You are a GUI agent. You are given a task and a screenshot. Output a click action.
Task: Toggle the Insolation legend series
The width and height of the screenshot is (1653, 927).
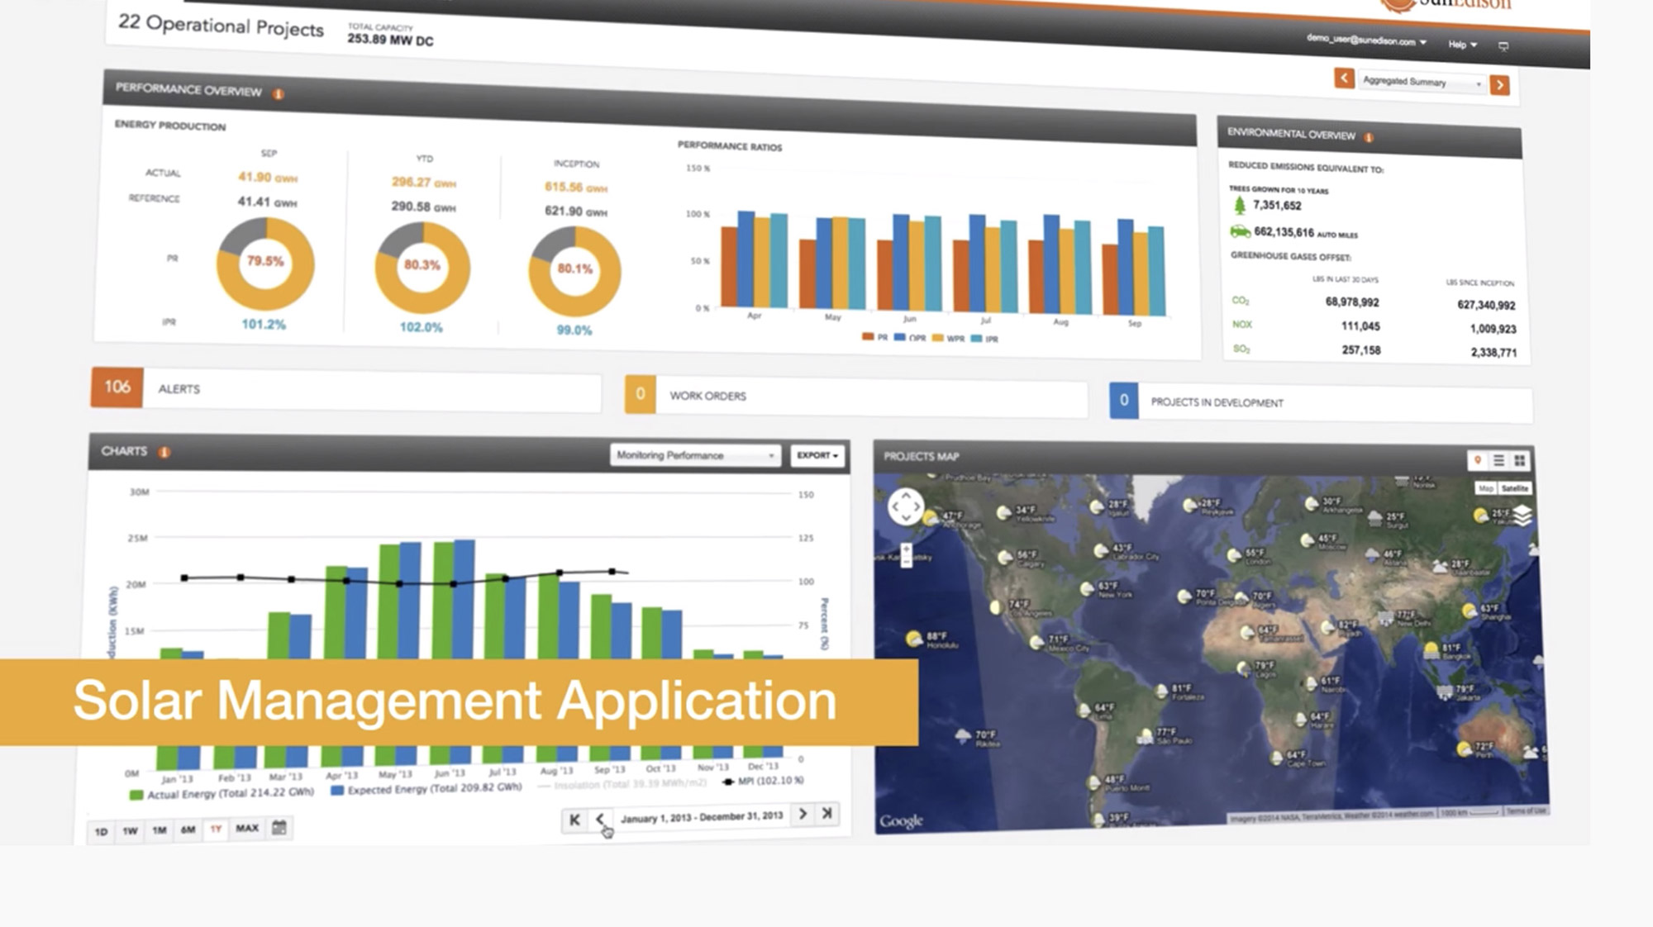click(622, 784)
